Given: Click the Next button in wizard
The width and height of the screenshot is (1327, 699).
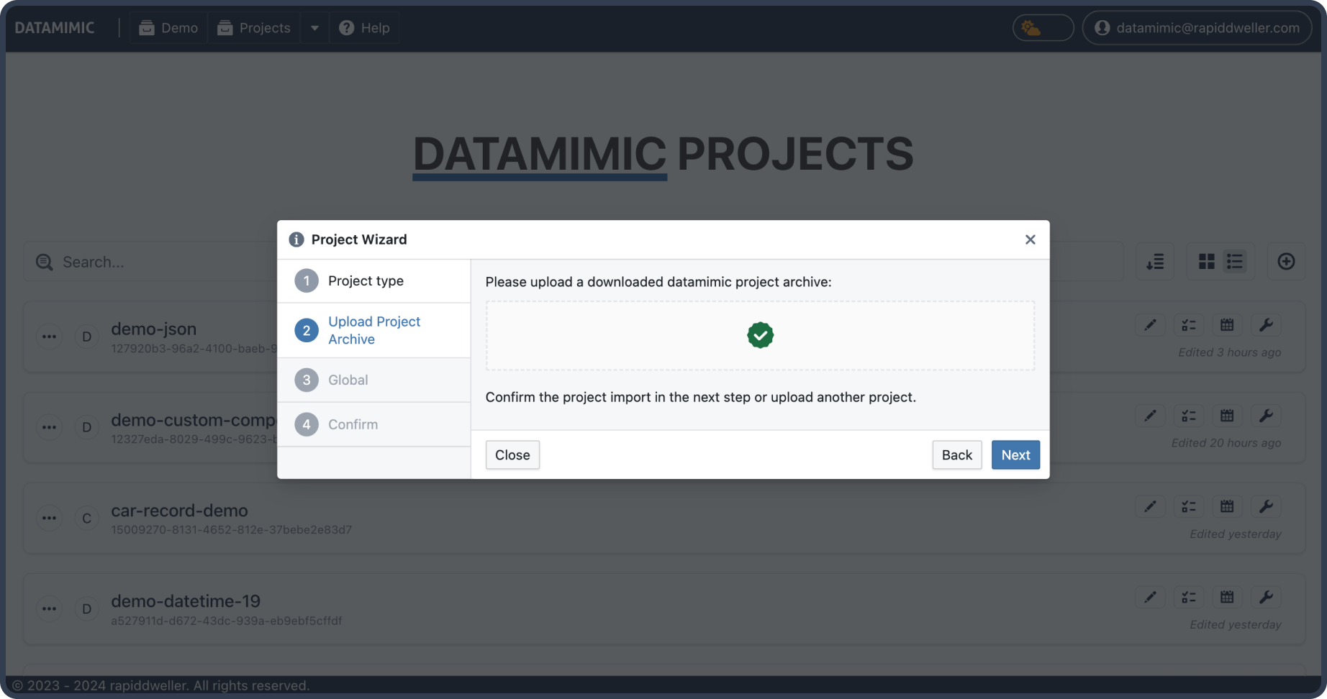Looking at the screenshot, I should click(1015, 454).
